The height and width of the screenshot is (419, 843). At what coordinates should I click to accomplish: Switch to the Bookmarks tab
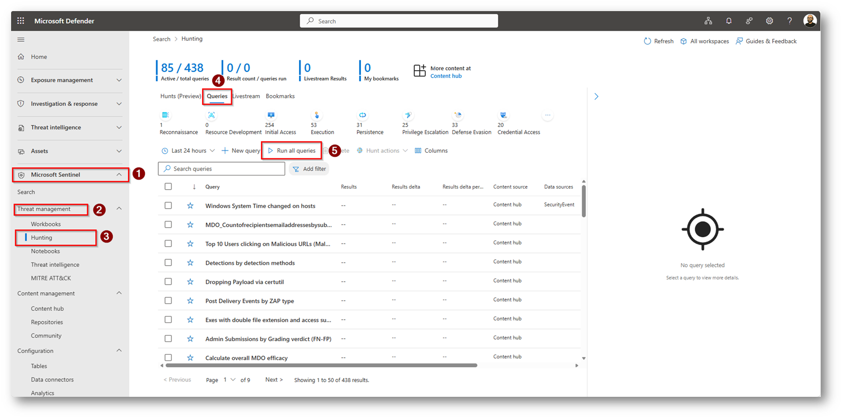(x=280, y=96)
